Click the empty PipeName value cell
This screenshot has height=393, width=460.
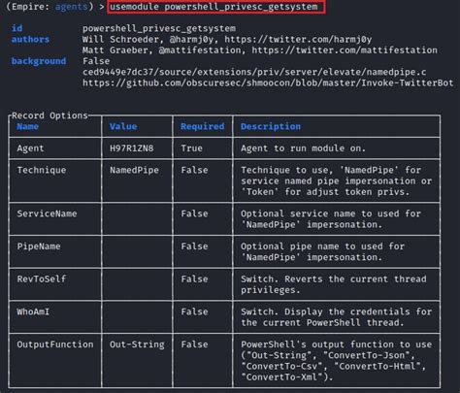(x=137, y=251)
